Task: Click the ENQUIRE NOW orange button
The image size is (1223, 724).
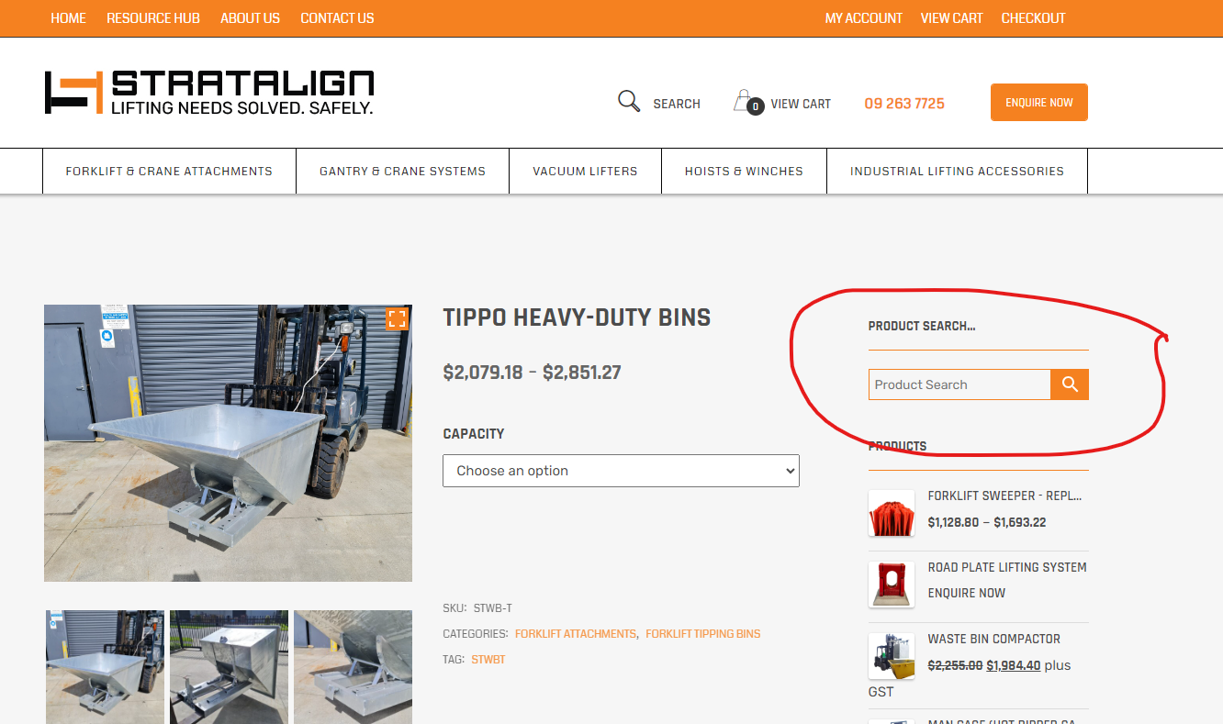Action: (x=1039, y=103)
